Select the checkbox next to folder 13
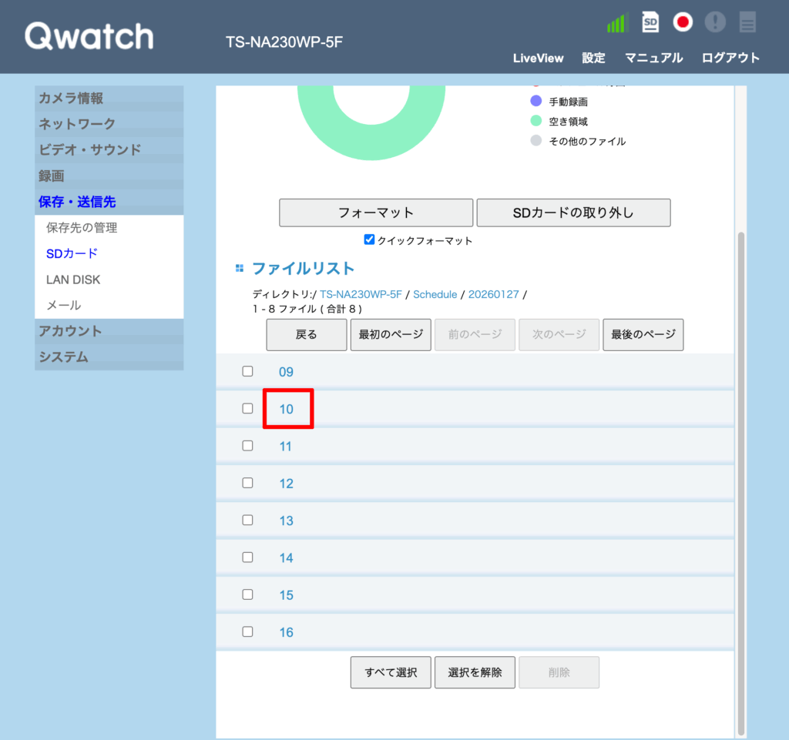Screen dimensions: 789x740 pyautogui.click(x=247, y=520)
